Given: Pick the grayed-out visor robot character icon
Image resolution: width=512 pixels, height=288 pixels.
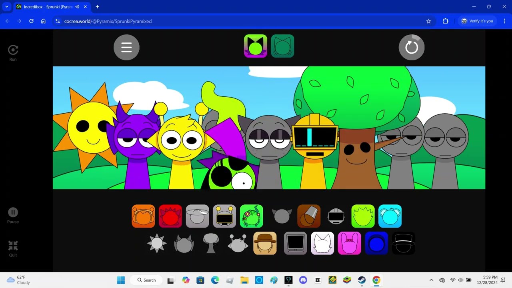Looking at the screenshot, I should 336,216.
